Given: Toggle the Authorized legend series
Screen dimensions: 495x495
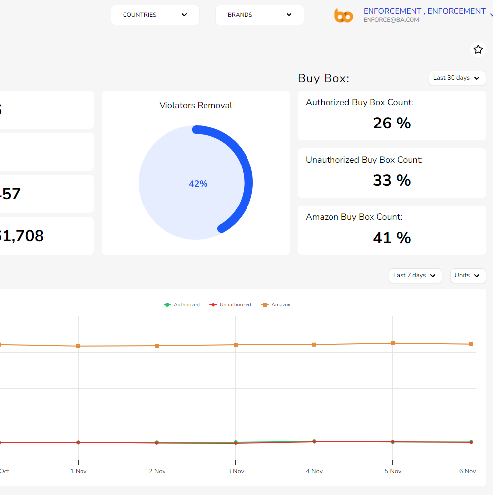Looking at the screenshot, I should click(x=182, y=305).
